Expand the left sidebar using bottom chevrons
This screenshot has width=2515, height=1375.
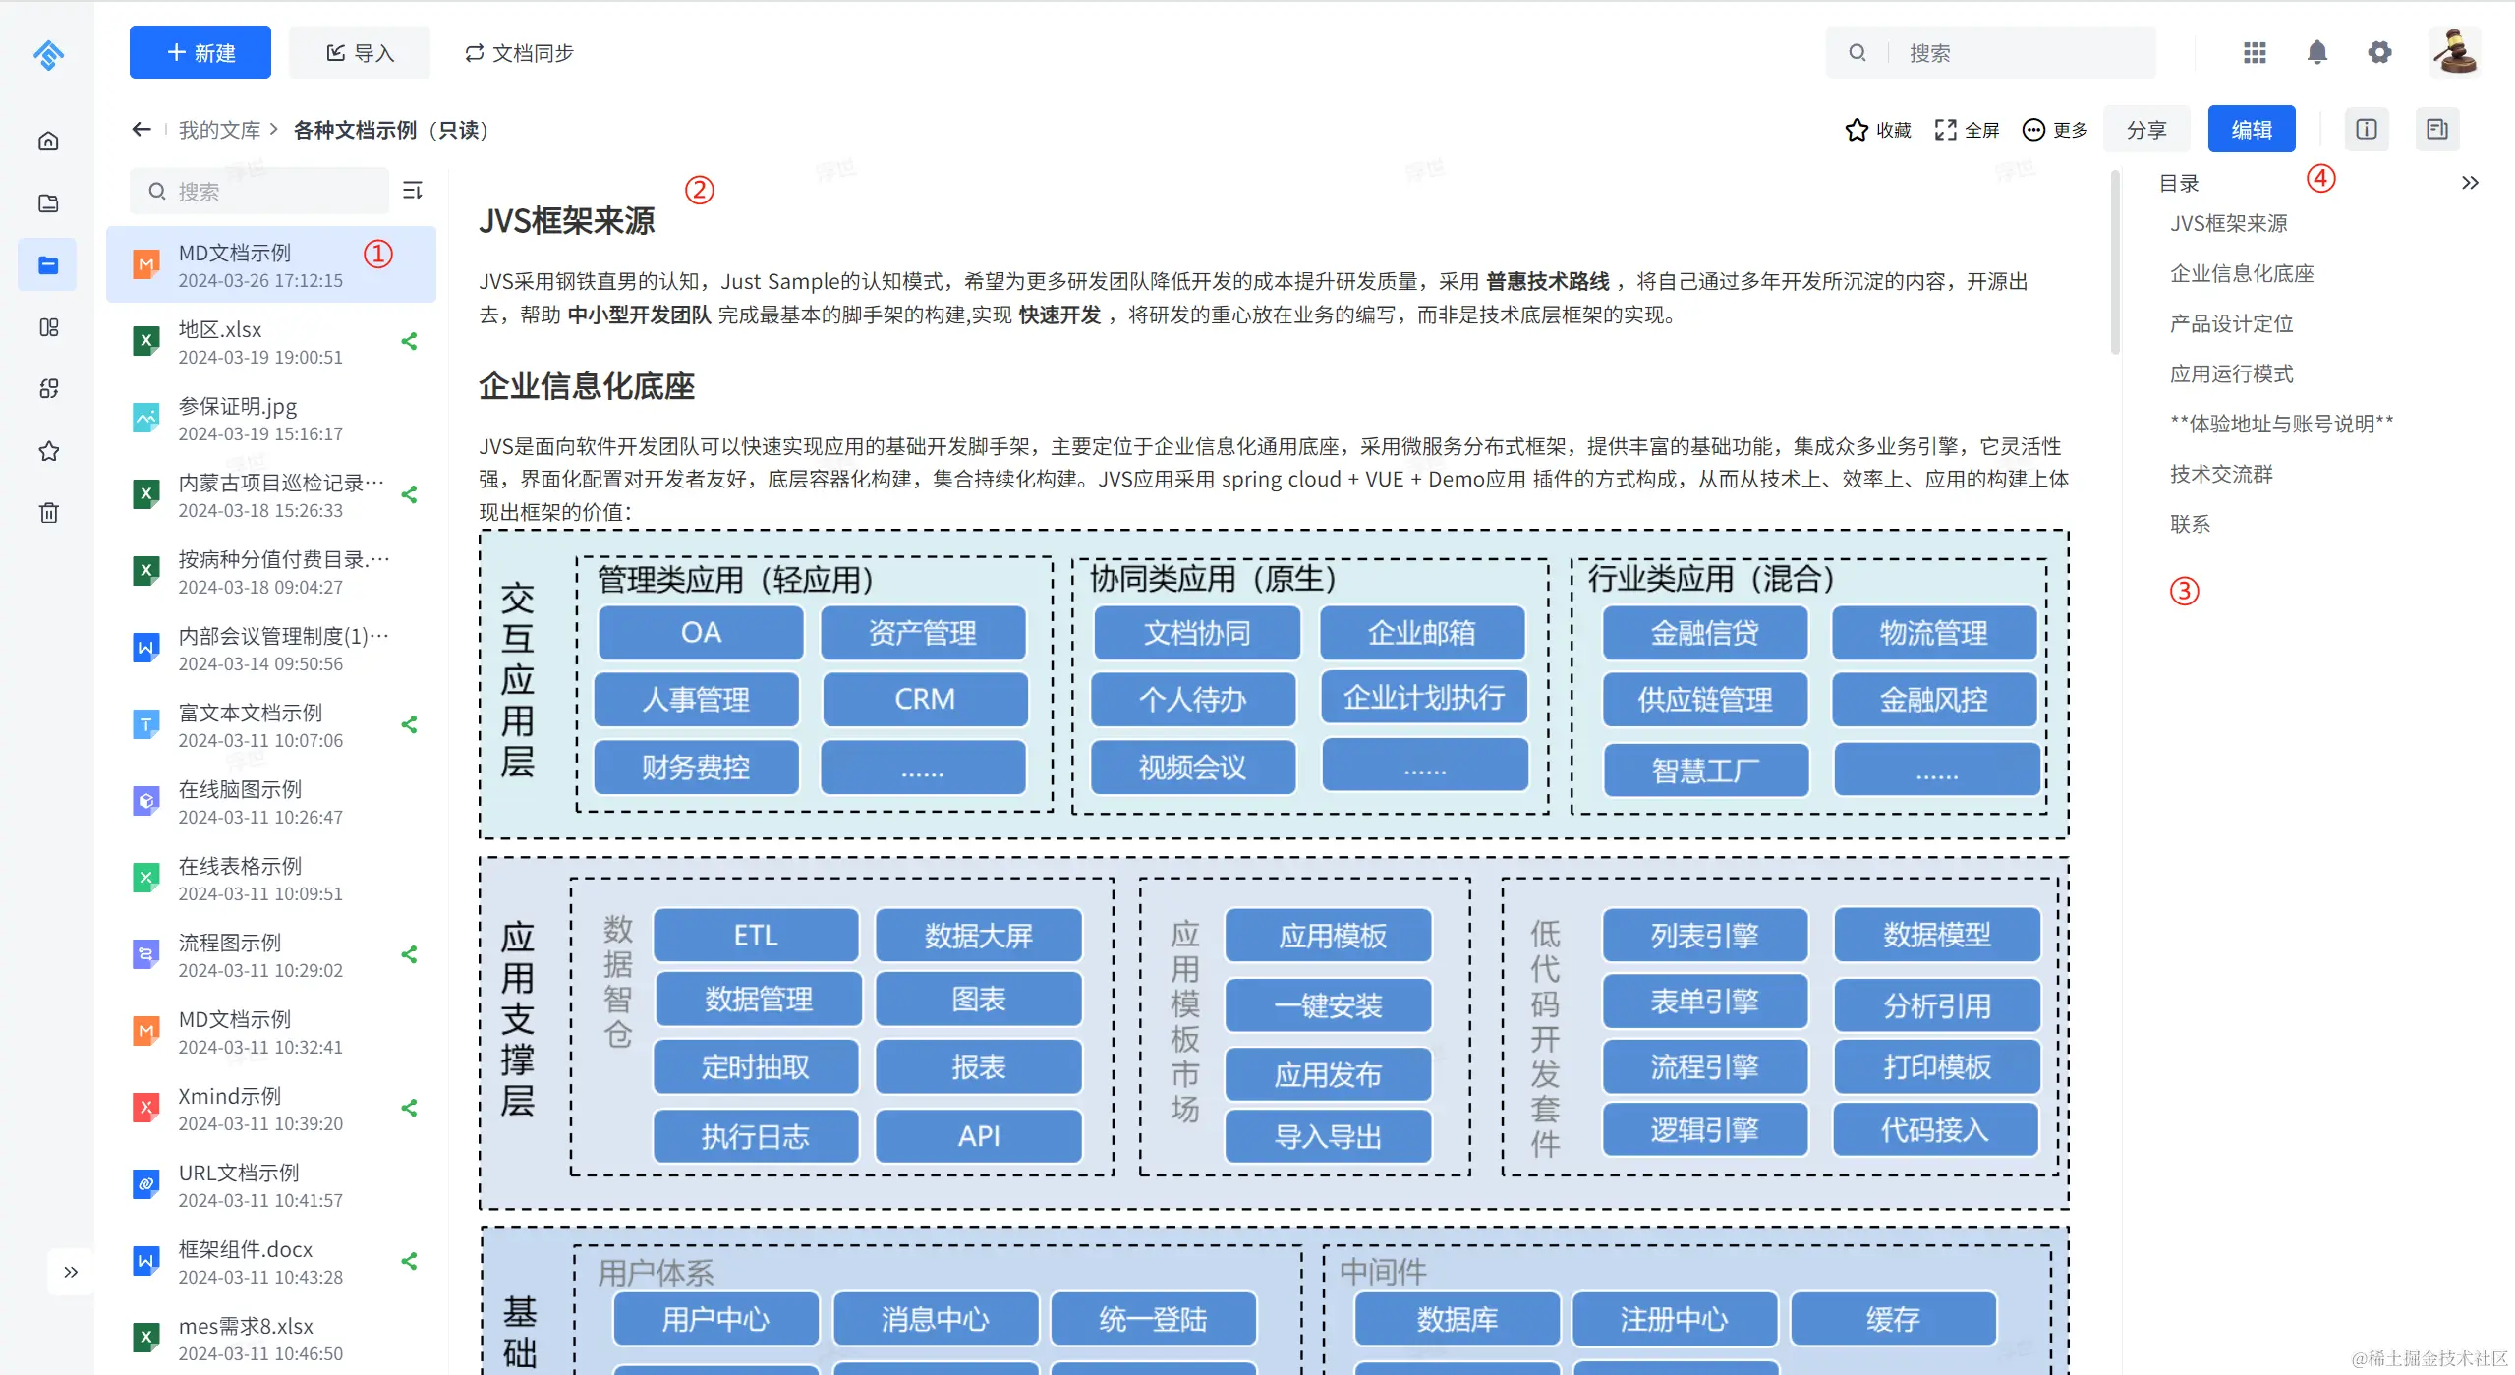[x=71, y=1272]
